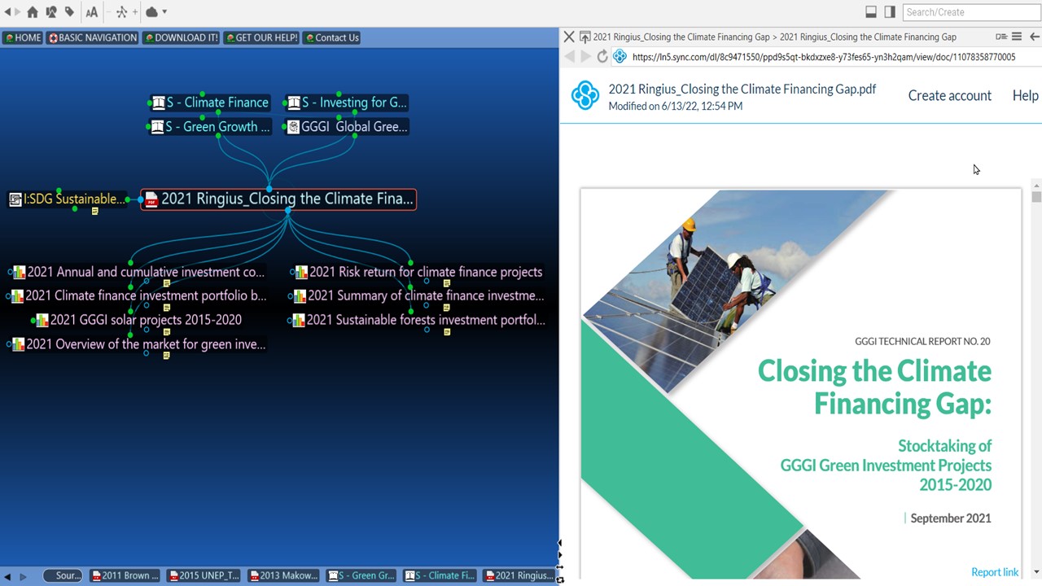The image size is (1042, 586).
Task: Click the Sync.com logo on the page
Action: pyautogui.click(x=584, y=95)
